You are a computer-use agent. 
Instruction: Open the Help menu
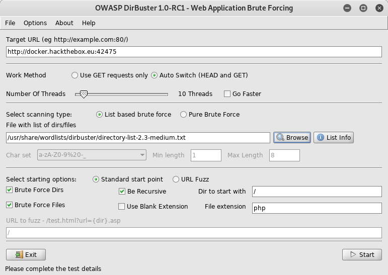[89, 23]
